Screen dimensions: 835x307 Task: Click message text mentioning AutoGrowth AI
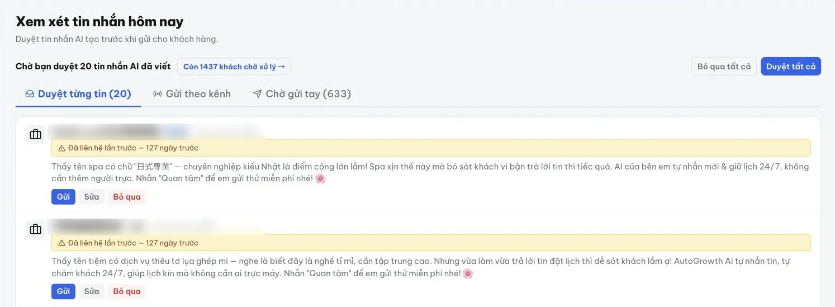click(420, 267)
